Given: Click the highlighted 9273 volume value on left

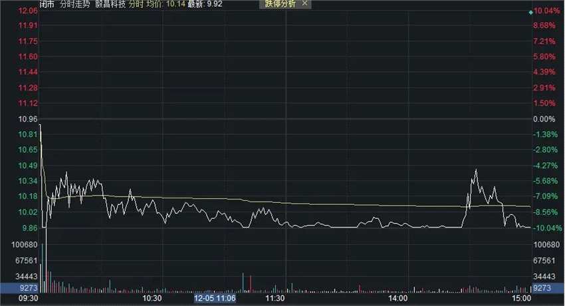Looking at the screenshot, I should [x=29, y=288].
